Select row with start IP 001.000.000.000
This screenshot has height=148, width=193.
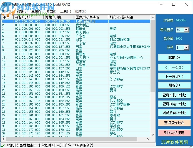pyautogui.click(x=76, y=25)
